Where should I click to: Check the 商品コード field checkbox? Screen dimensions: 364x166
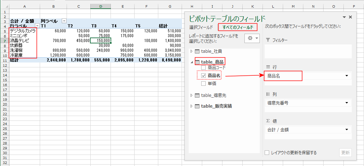point(203,68)
